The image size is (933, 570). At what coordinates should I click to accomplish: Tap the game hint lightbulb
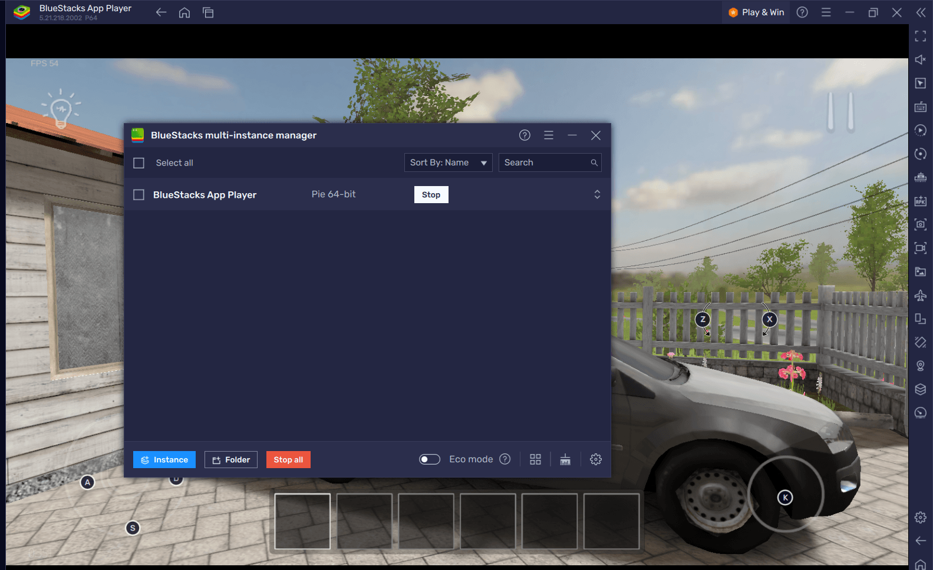[61, 109]
